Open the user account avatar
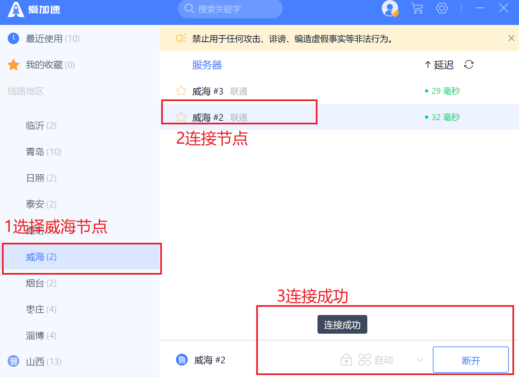Image resolution: width=519 pixels, height=377 pixels. click(390, 9)
